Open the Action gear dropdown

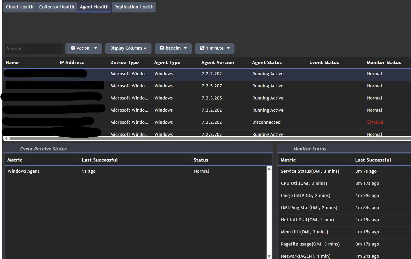tap(84, 48)
